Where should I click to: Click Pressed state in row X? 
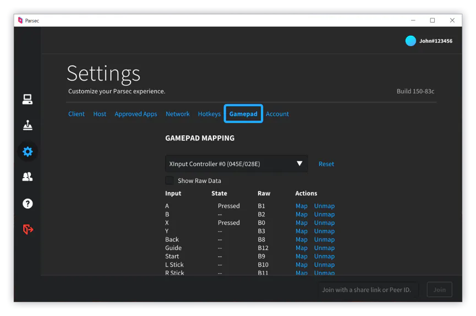tap(228, 223)
